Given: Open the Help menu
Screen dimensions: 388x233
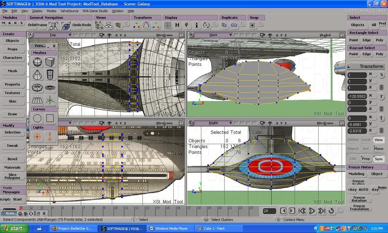Looking at the screenshot, I should coord(131,11).
